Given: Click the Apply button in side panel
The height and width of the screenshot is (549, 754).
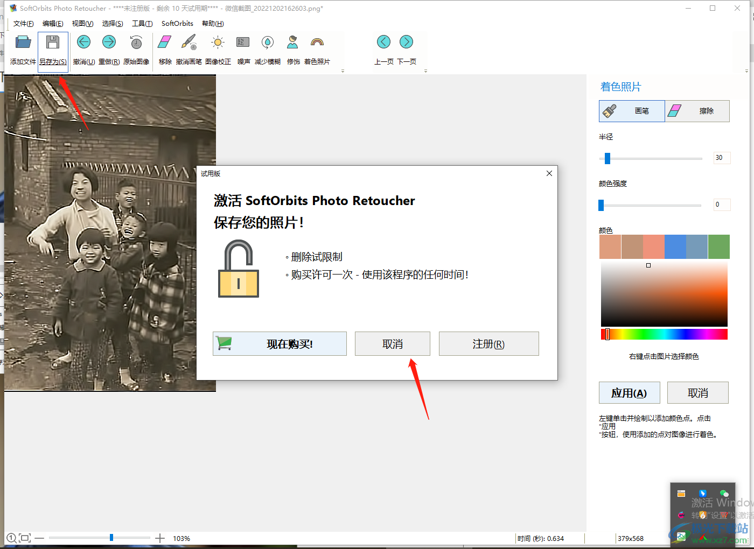Looking at the screenshot, I should point(630,393).
